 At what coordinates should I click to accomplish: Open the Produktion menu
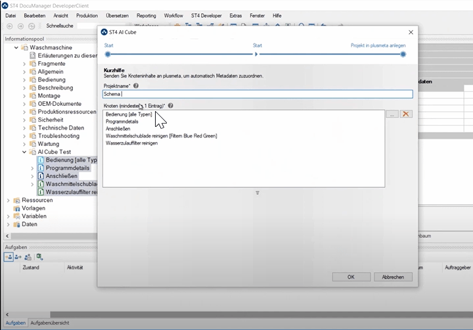(87, 16)
